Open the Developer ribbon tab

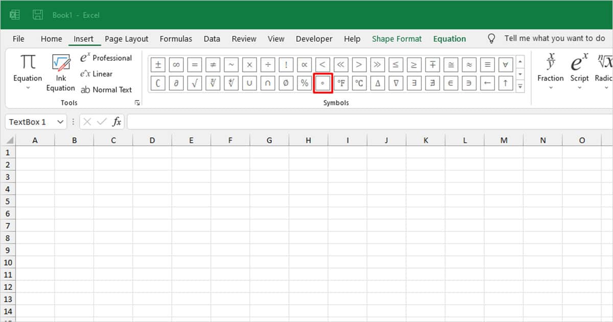pyautogui.click(x=314, y=38)
